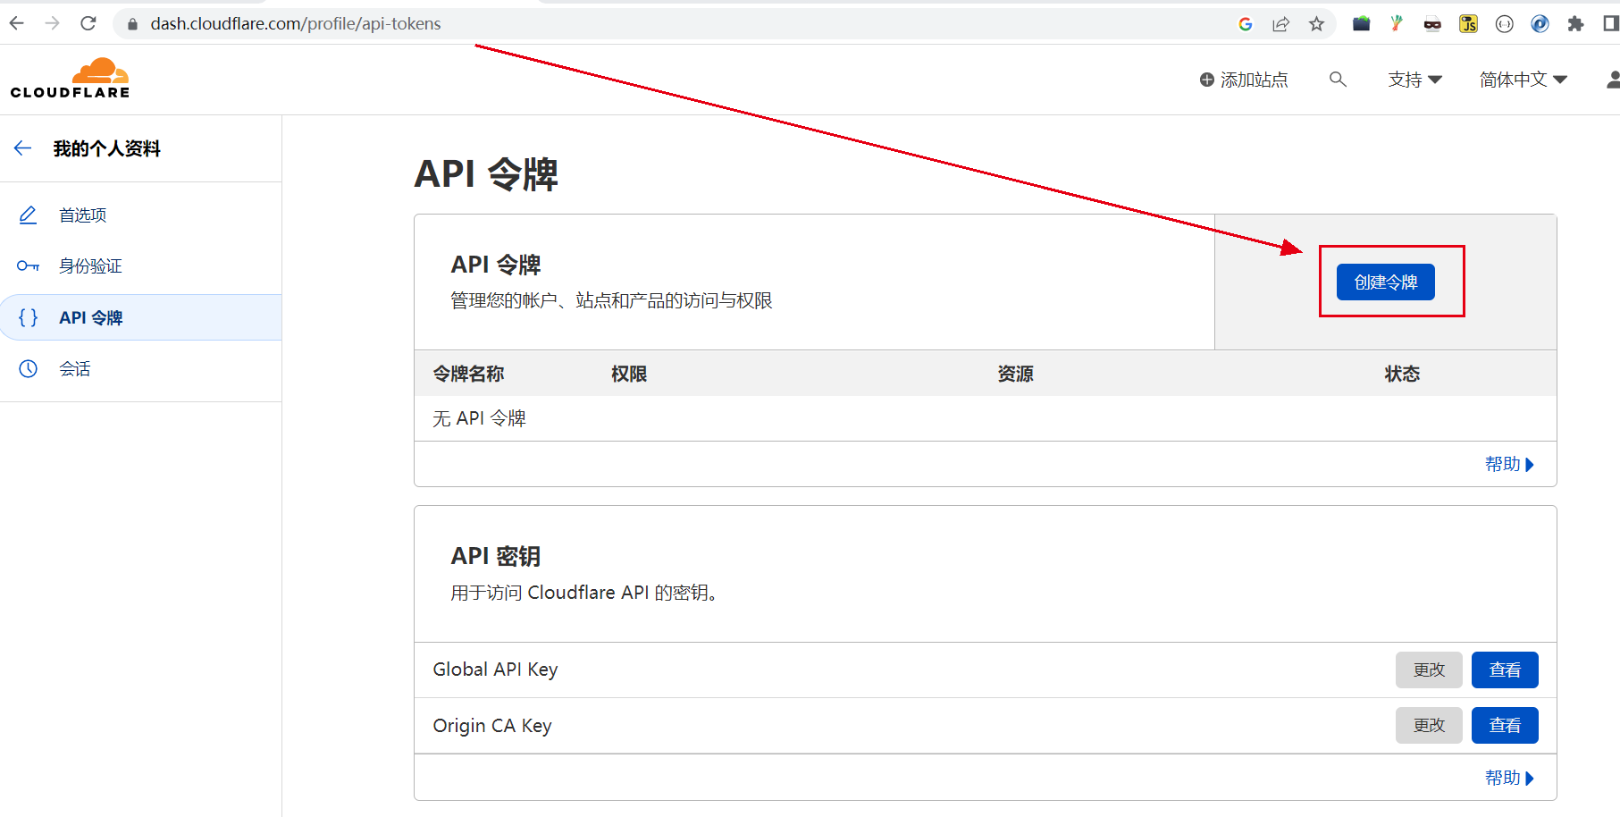The width and height of the screenshot is (1620, 817).
Task: Open 身份验证 in the sidebar
Action: pyautogui.click(x=141, y=265)
